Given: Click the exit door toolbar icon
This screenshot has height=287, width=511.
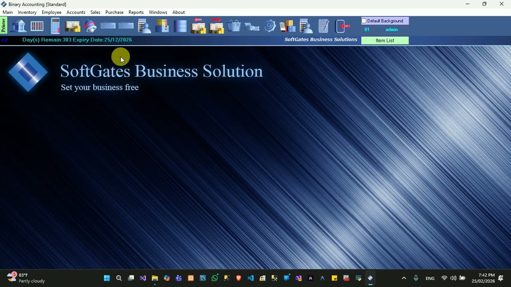Looking at the screenshot, I should click(343, 26).
